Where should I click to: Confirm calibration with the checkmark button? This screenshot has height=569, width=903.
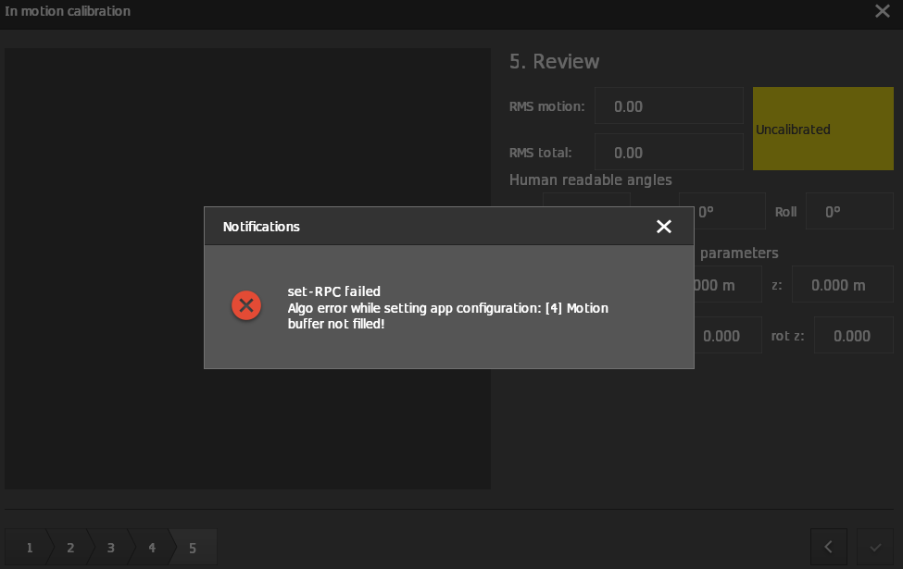pyautogui.click(x=875, y=547)
